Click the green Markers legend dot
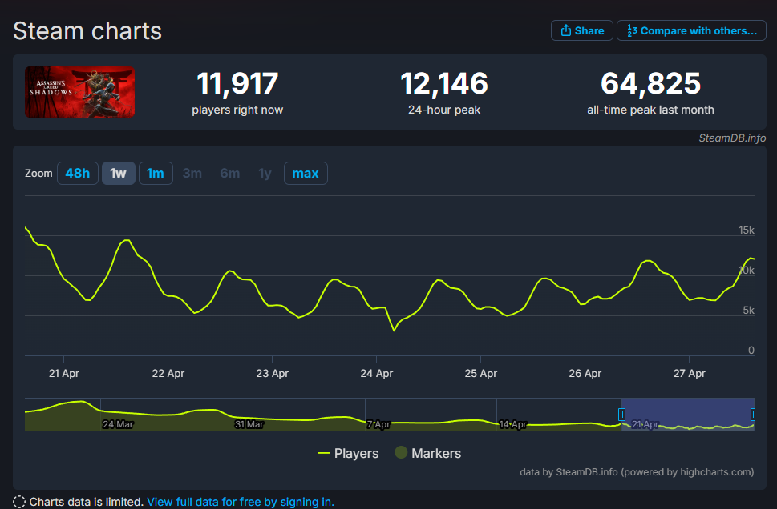This screenshot has height=509, width=777. (x=401, y=452)
